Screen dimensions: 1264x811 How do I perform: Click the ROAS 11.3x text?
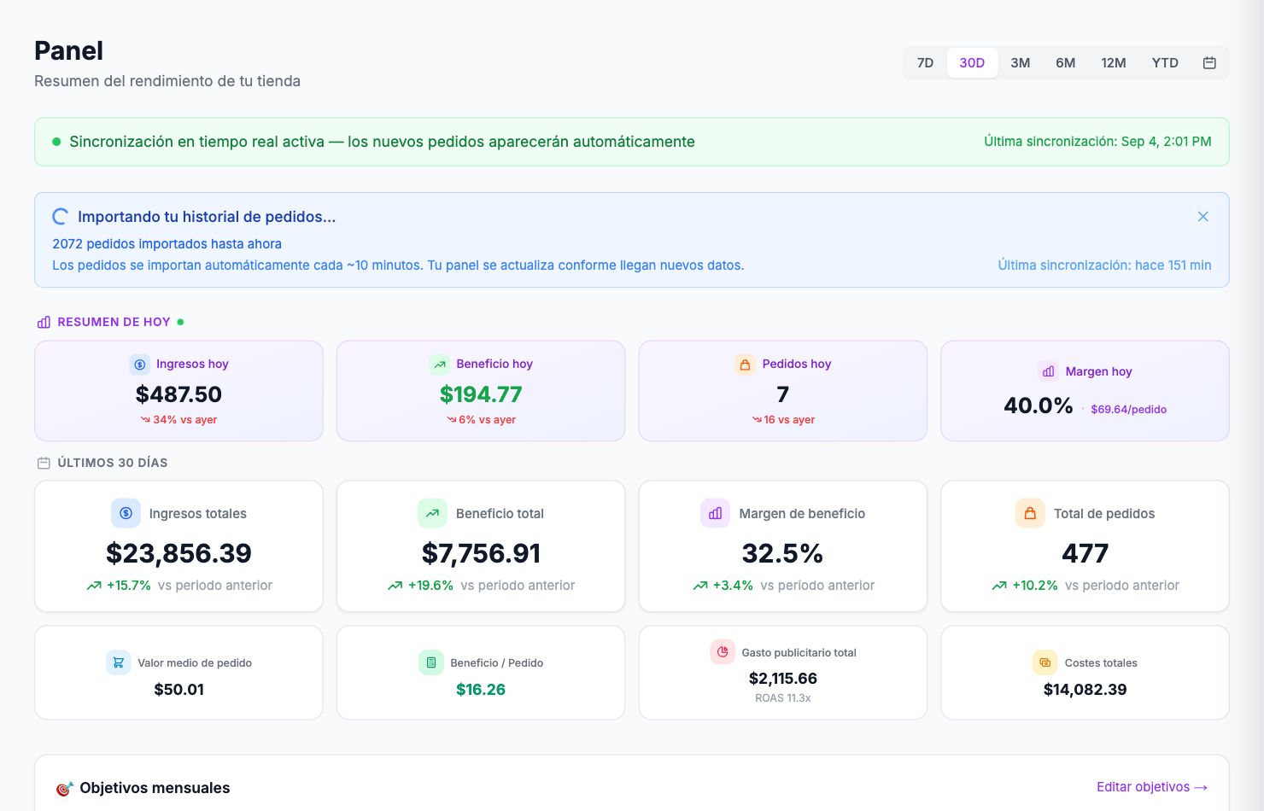tap(782, 698)
